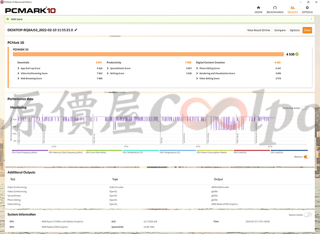Click the Video Editing row in Additional Outputs
The width and height of the screenshot is (320, 234).
pyautogui.click(x=14, y=204)
